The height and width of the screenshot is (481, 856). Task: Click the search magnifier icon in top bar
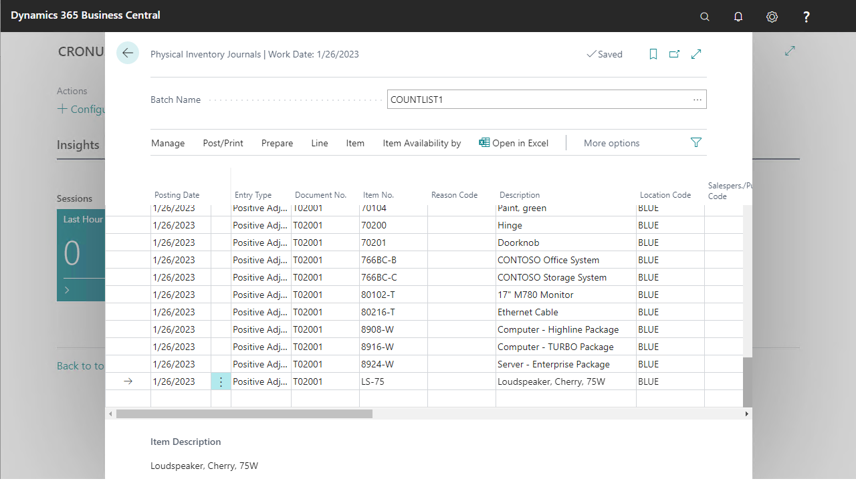click(x=705, y=17)
